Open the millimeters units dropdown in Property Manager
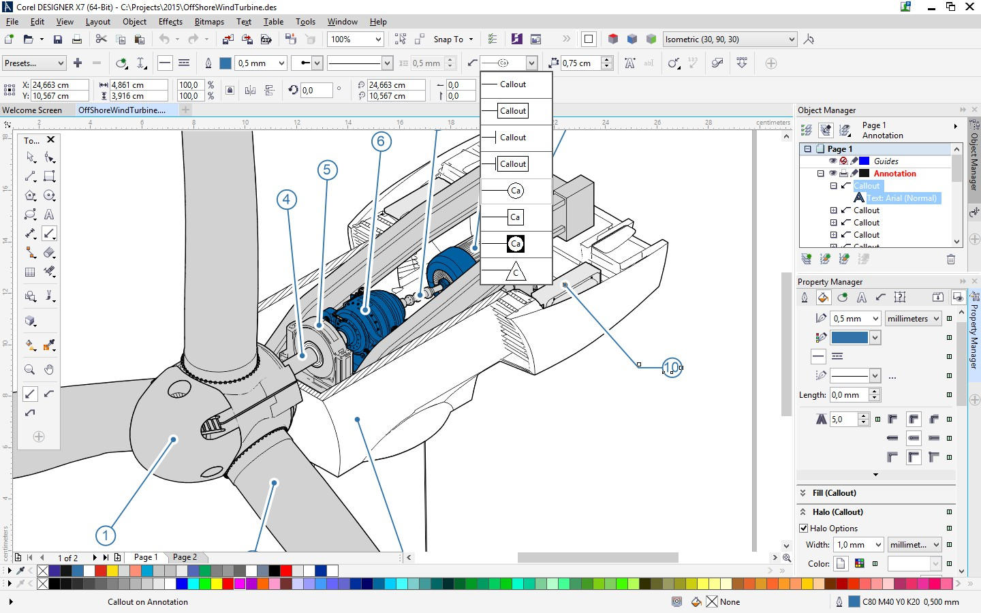 [x=913, y=319]
